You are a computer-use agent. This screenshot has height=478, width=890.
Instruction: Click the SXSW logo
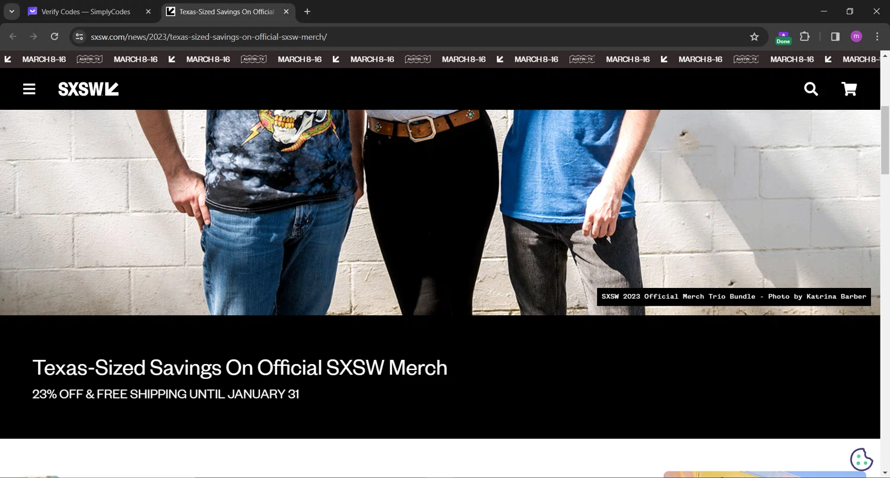click(88, 89)
